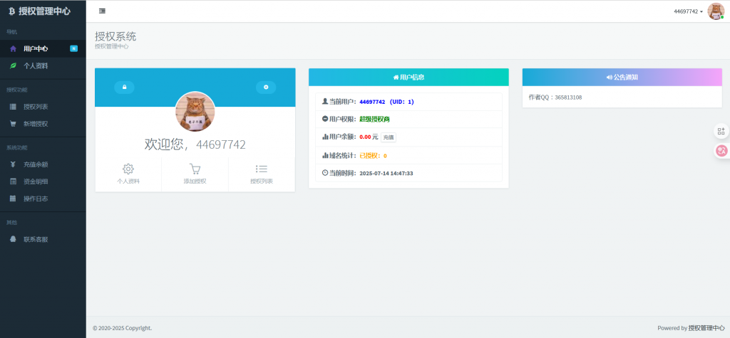Select 充值余额 in sidebar
Image resolution: width=730 pixels, height=338 pixels.
(x=36, y=164)
